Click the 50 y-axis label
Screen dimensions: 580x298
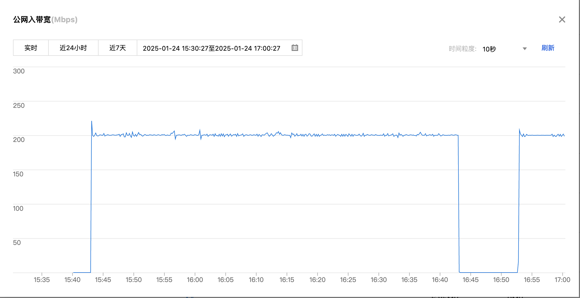17,243
